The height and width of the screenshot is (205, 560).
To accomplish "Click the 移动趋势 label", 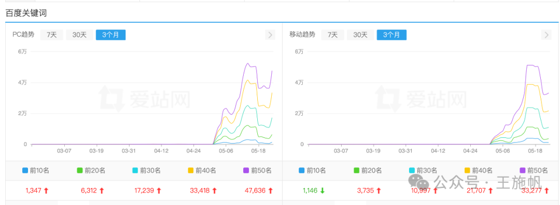I will (302, 35).
